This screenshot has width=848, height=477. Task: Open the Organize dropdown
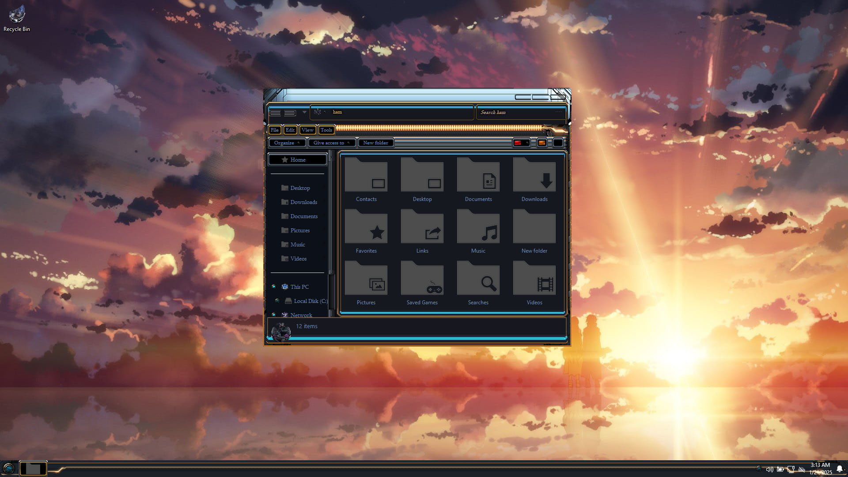coord(287,143)
